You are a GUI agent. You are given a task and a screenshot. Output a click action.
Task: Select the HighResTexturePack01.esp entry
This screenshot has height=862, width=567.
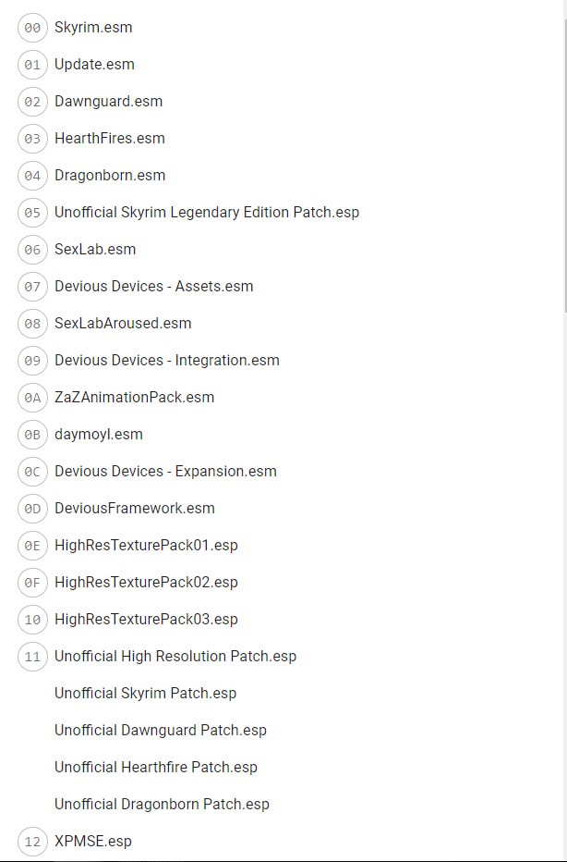146,546
